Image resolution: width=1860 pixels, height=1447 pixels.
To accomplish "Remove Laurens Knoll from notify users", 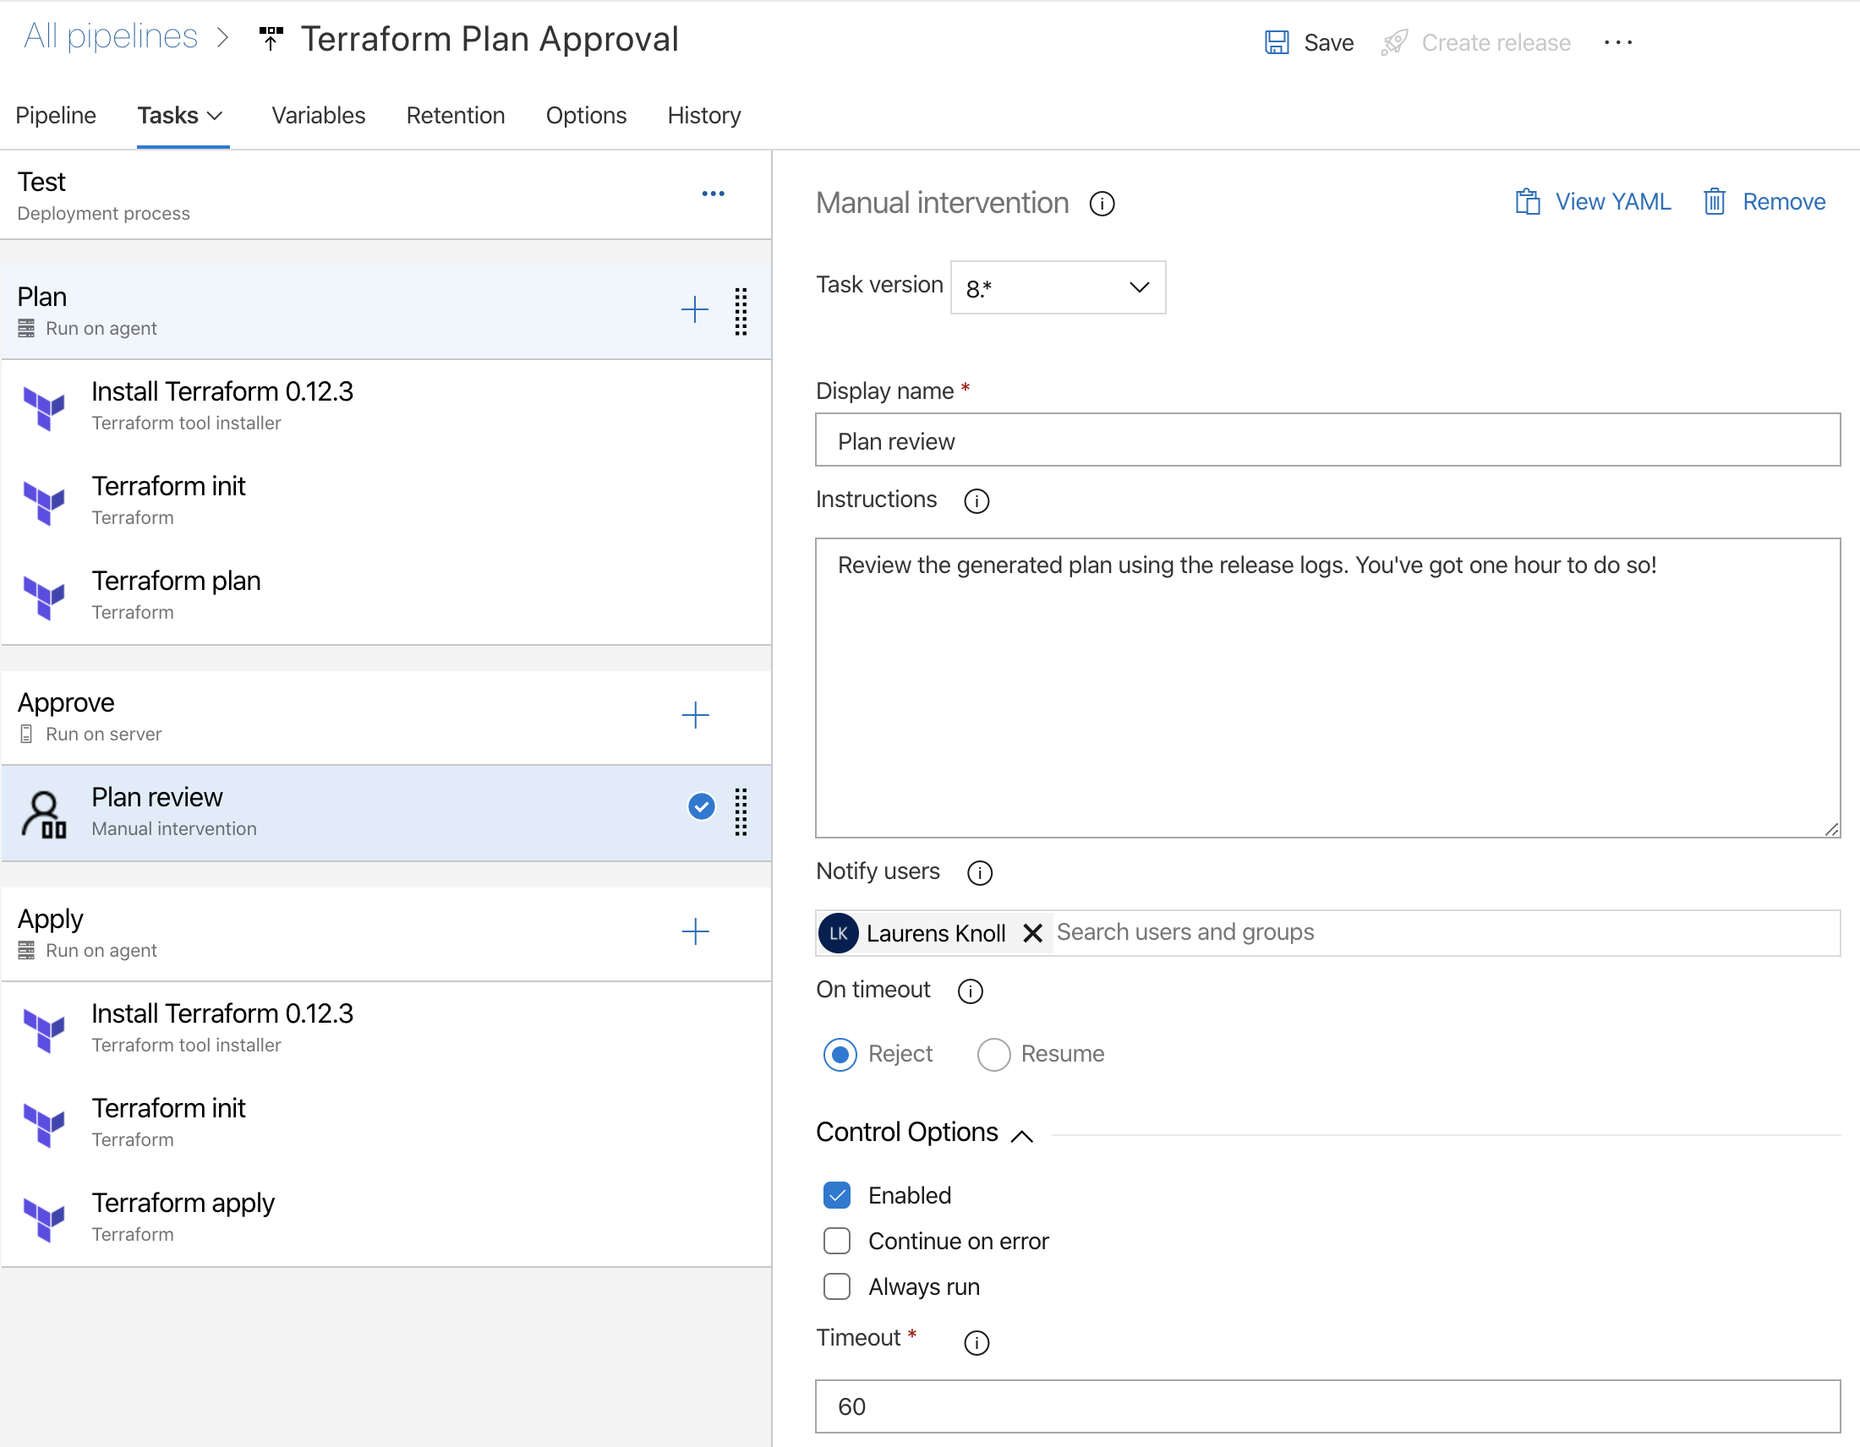I will (x=1032, y=933).
